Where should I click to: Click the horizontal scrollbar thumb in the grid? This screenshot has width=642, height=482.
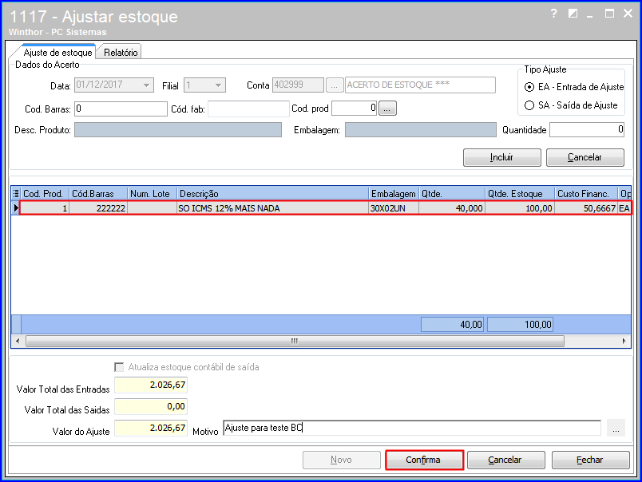pyautogui.click(x=295, y=341)
